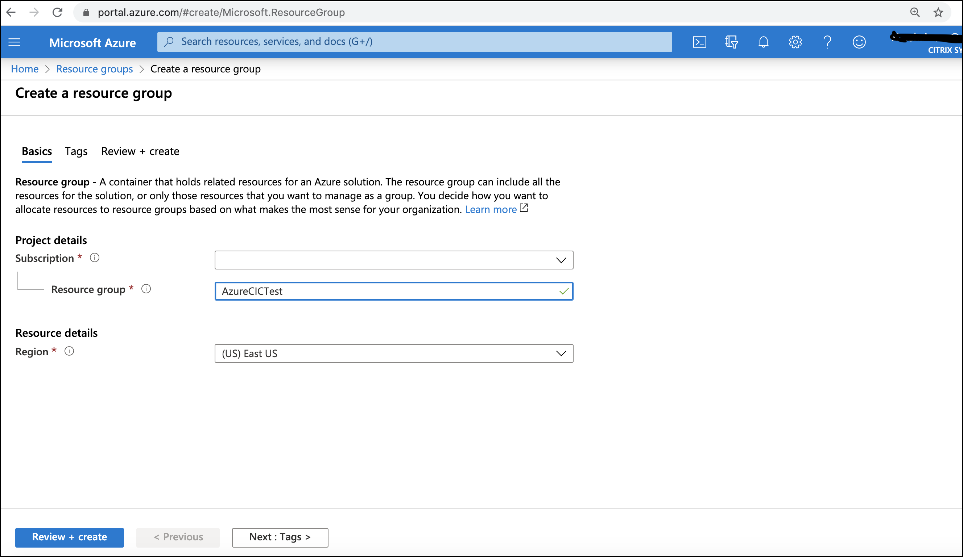Click the external link icon after Learn more
Image resolution: width=963 pixels, height=557 pixels.
pos(524,208)
